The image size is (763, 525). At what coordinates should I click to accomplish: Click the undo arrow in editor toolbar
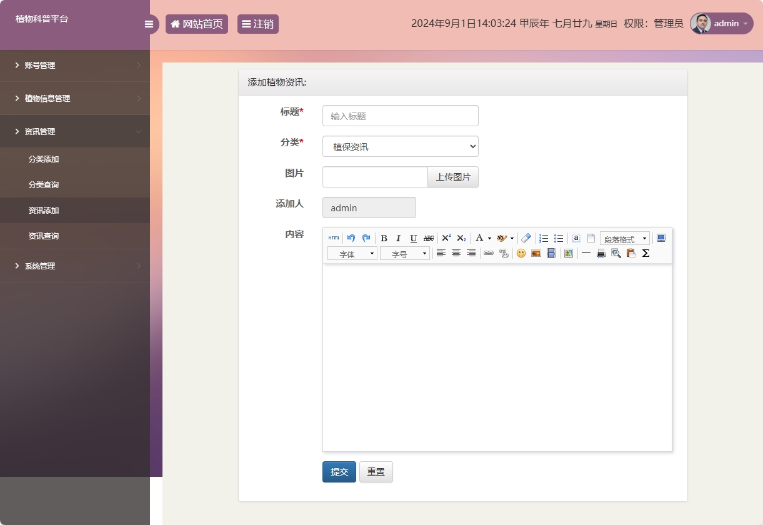tap(351, 238)
